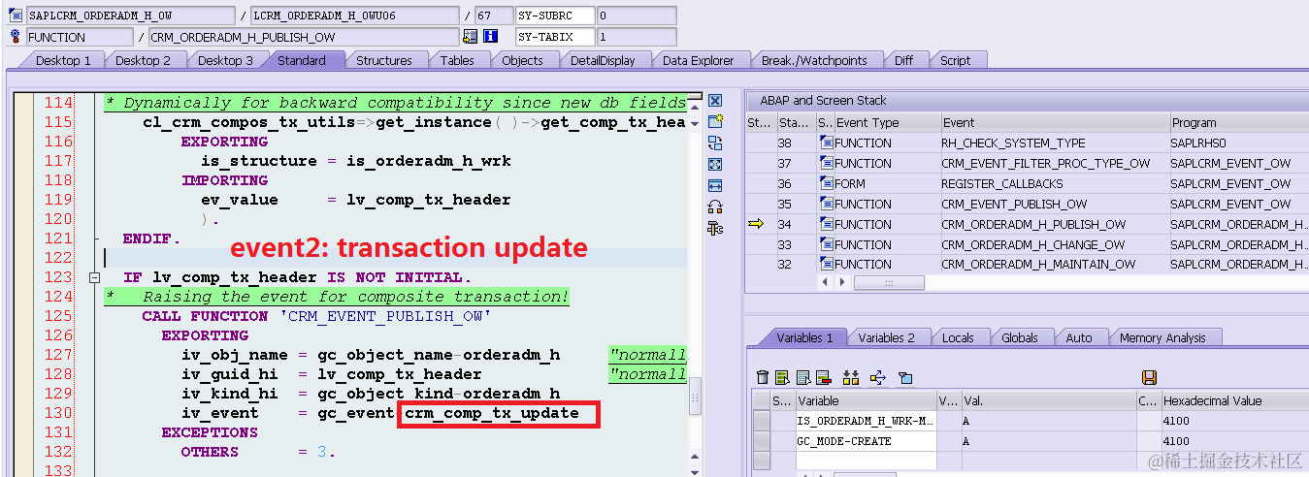Click the Hexadecimal Value column header
This screenshot has height=477, width=1309.
click(x=1234, y=400)
